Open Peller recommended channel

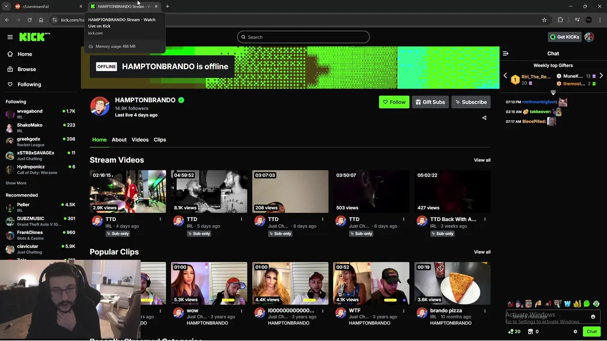click(40, 207)
